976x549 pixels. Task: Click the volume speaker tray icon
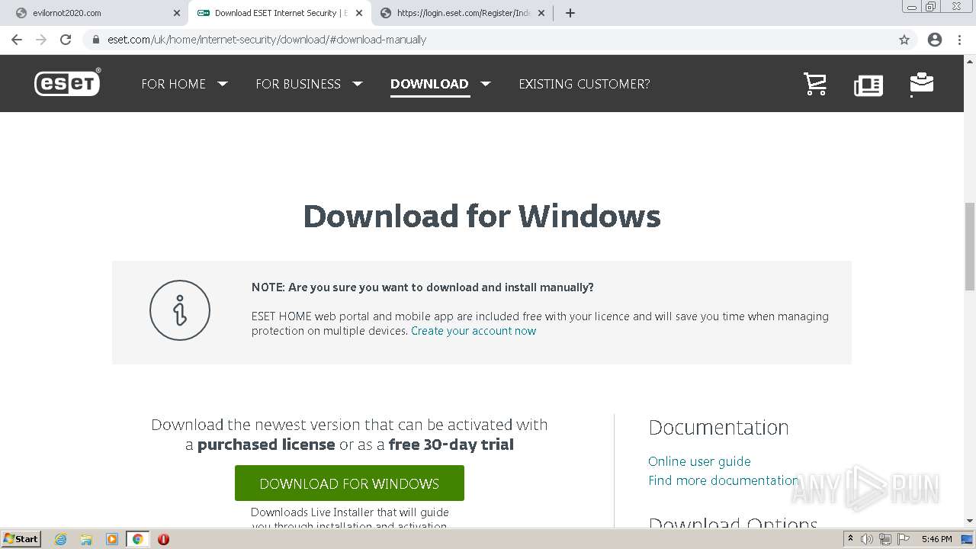[867, 539]
